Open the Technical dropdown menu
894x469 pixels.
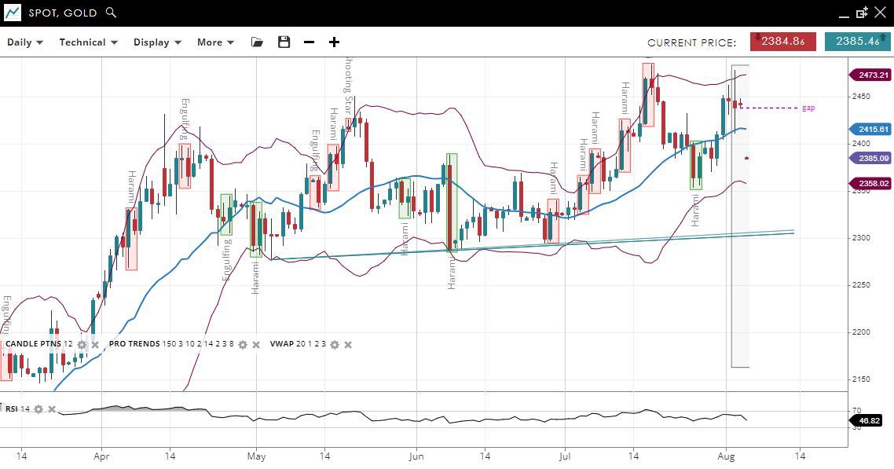[88, 42]
